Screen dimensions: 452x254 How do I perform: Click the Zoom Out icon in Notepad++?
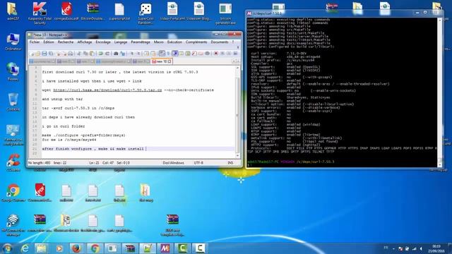(x=138, y=54)
